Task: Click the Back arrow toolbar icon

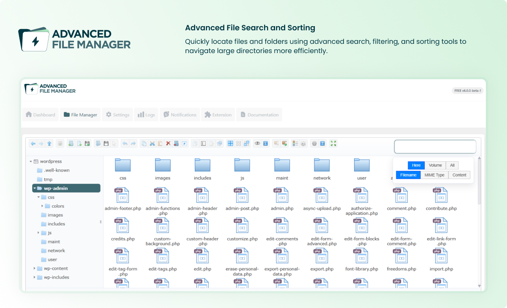Action: 33,144
